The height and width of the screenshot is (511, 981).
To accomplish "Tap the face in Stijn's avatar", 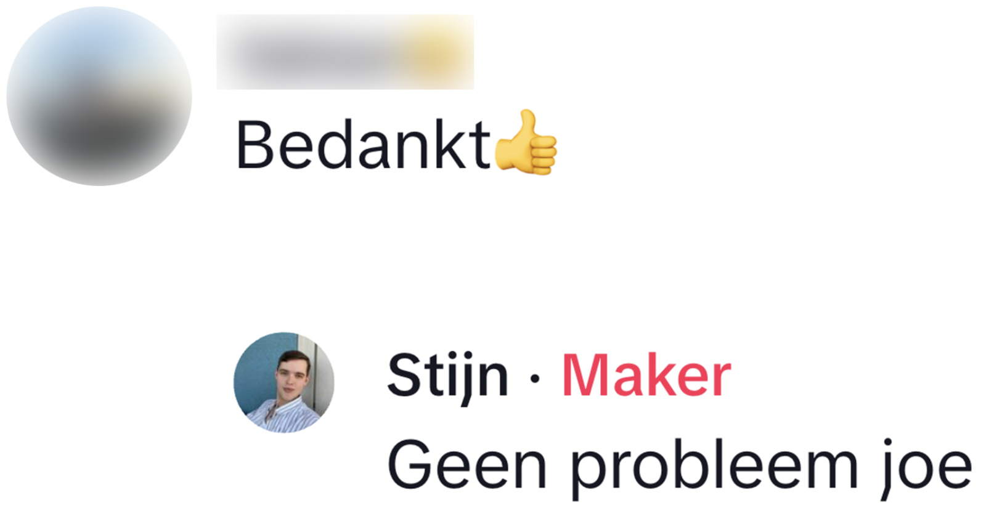I will point(292,374).
